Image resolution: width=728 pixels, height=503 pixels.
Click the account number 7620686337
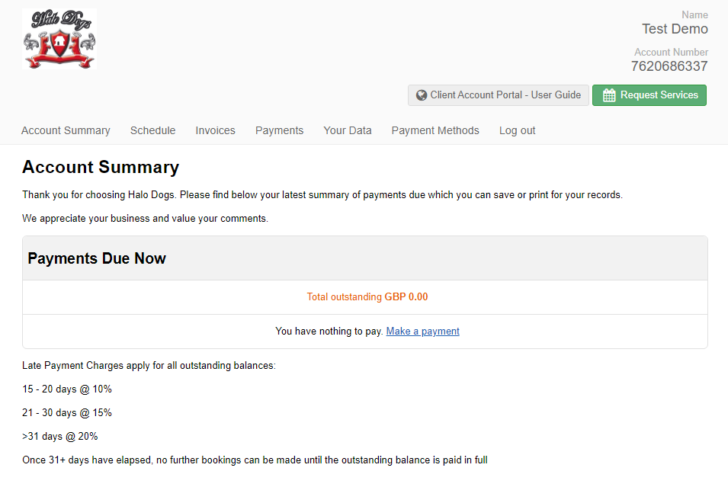point(669,66)
